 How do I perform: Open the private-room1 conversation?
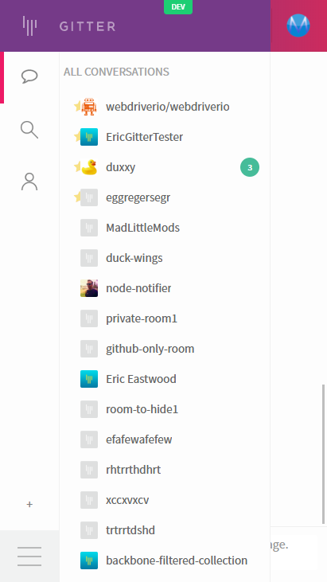(165, 318)
